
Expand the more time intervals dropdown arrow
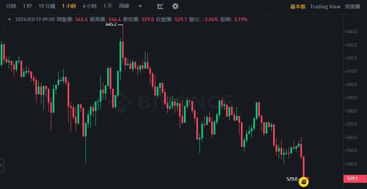(140, 6)
